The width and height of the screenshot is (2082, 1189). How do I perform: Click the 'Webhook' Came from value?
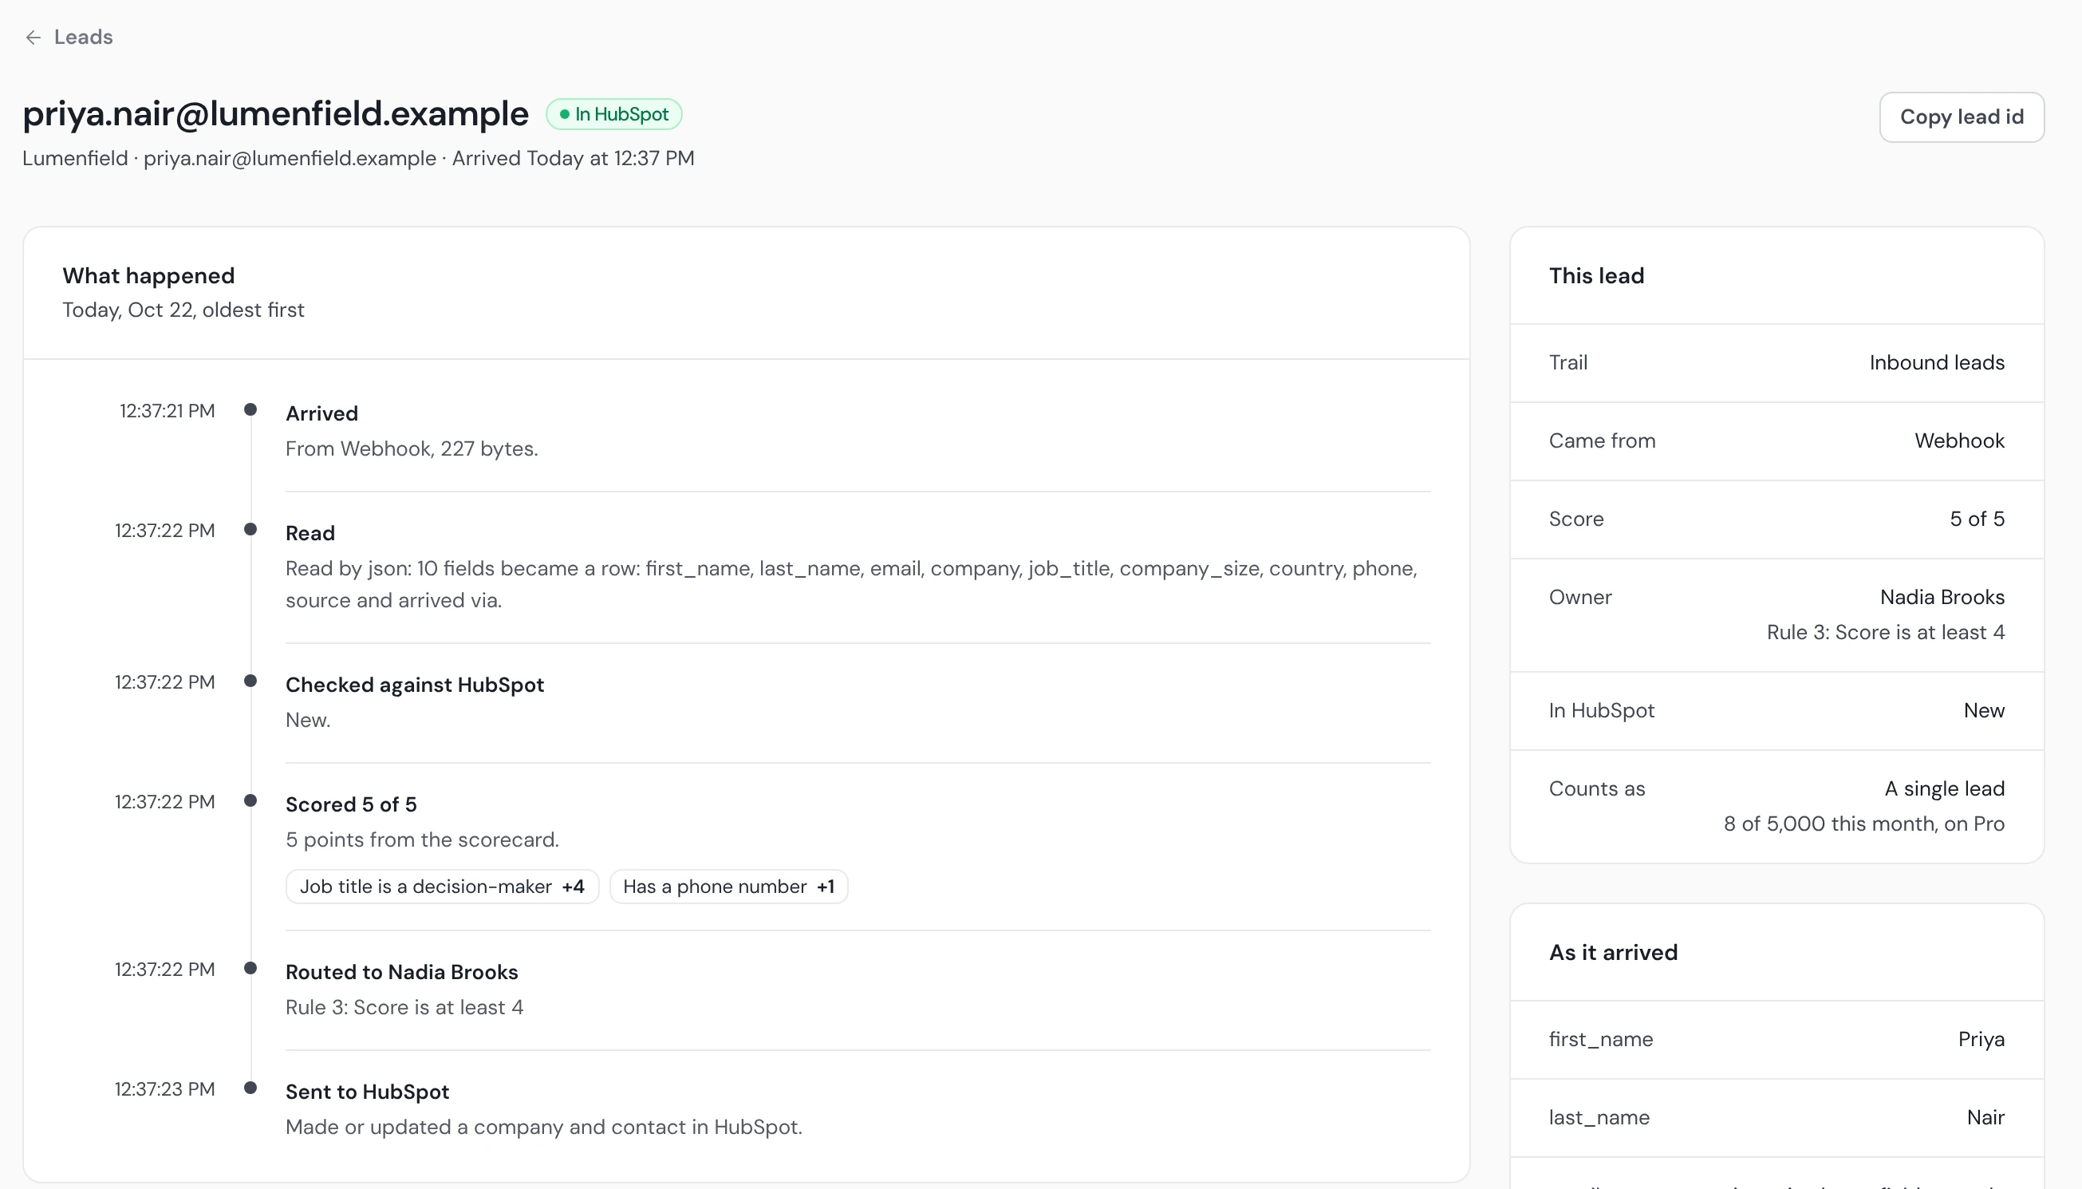[x=1959, y=441]
